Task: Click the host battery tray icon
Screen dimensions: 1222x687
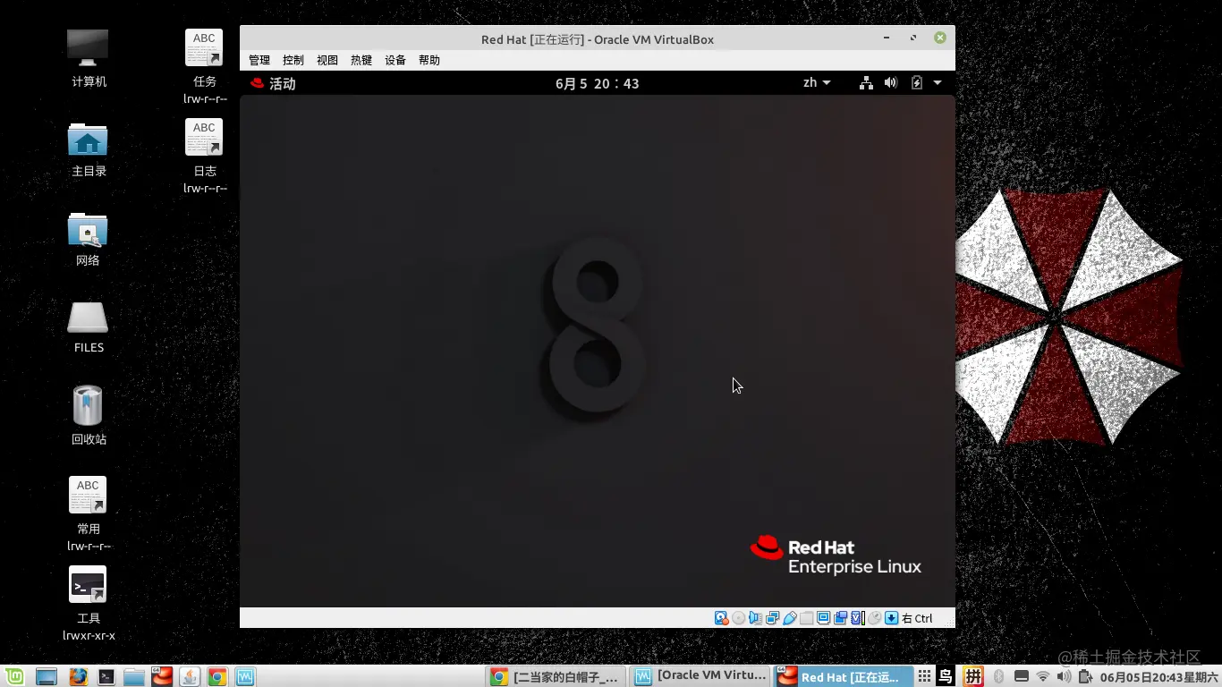Action: pyautogui.click(x=1086, y=677)
